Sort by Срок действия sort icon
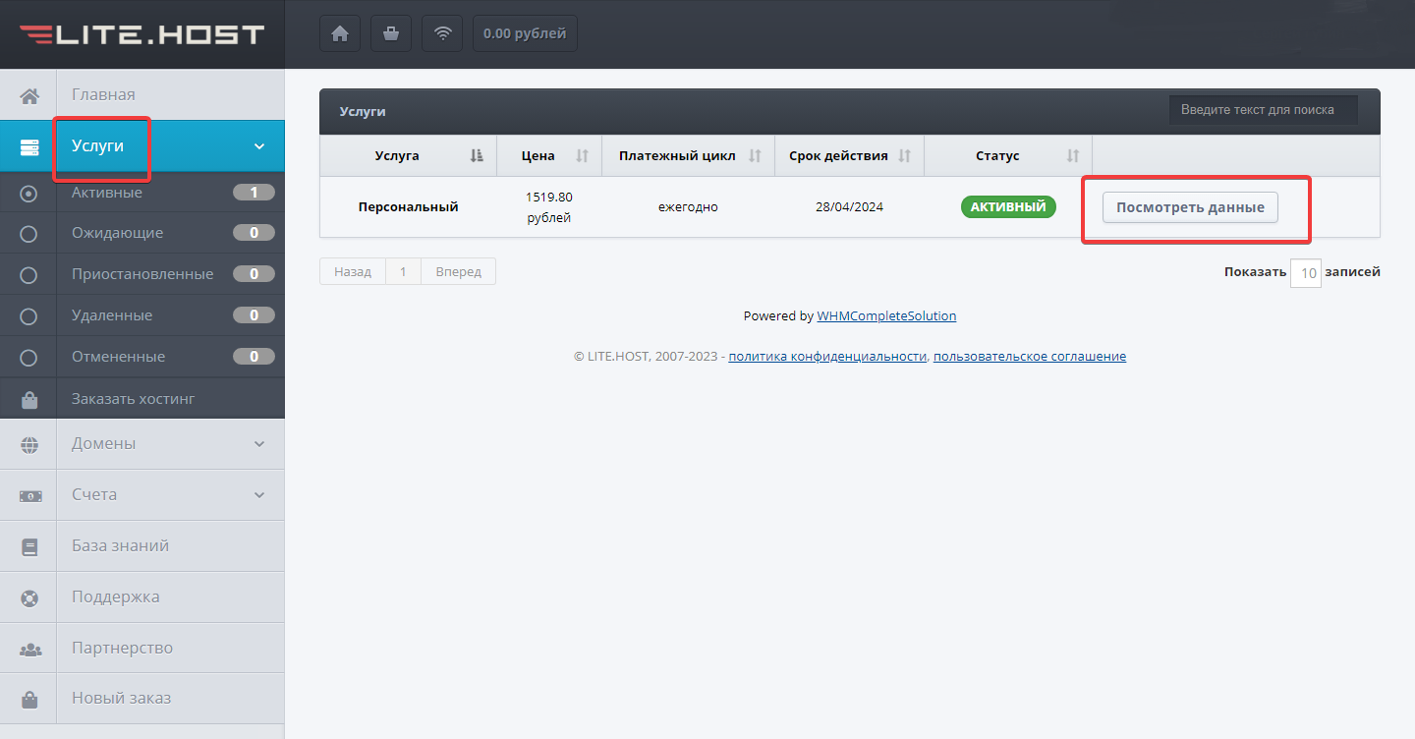 [904, 155]
